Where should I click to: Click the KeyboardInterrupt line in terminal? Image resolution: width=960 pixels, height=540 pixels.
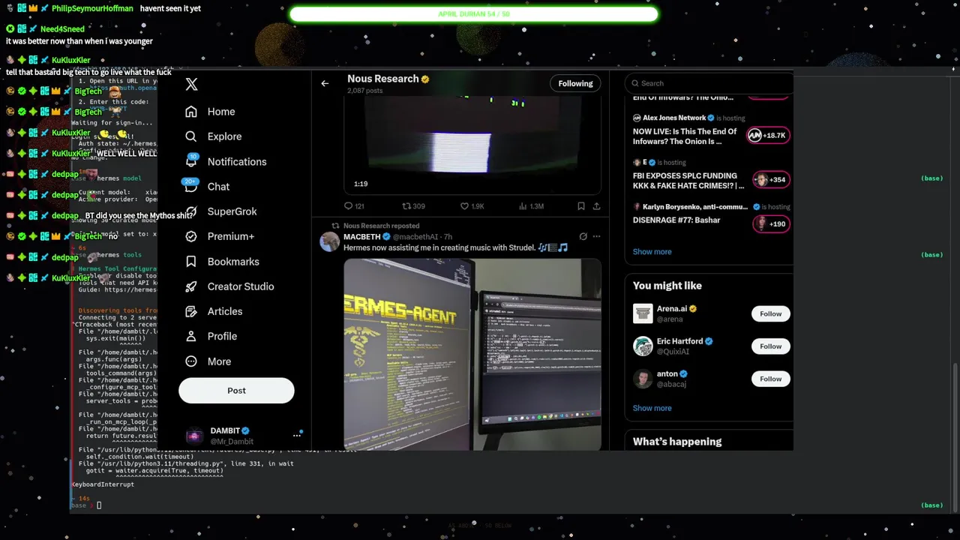pyautogui.click(x=103, y=484)
